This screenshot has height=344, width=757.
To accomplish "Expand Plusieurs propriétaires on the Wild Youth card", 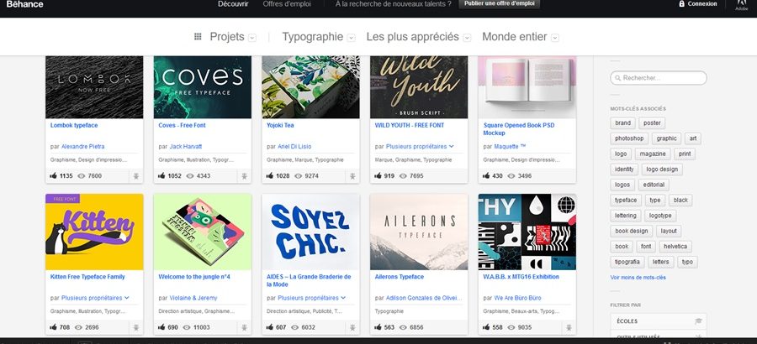I will [420, 147].
